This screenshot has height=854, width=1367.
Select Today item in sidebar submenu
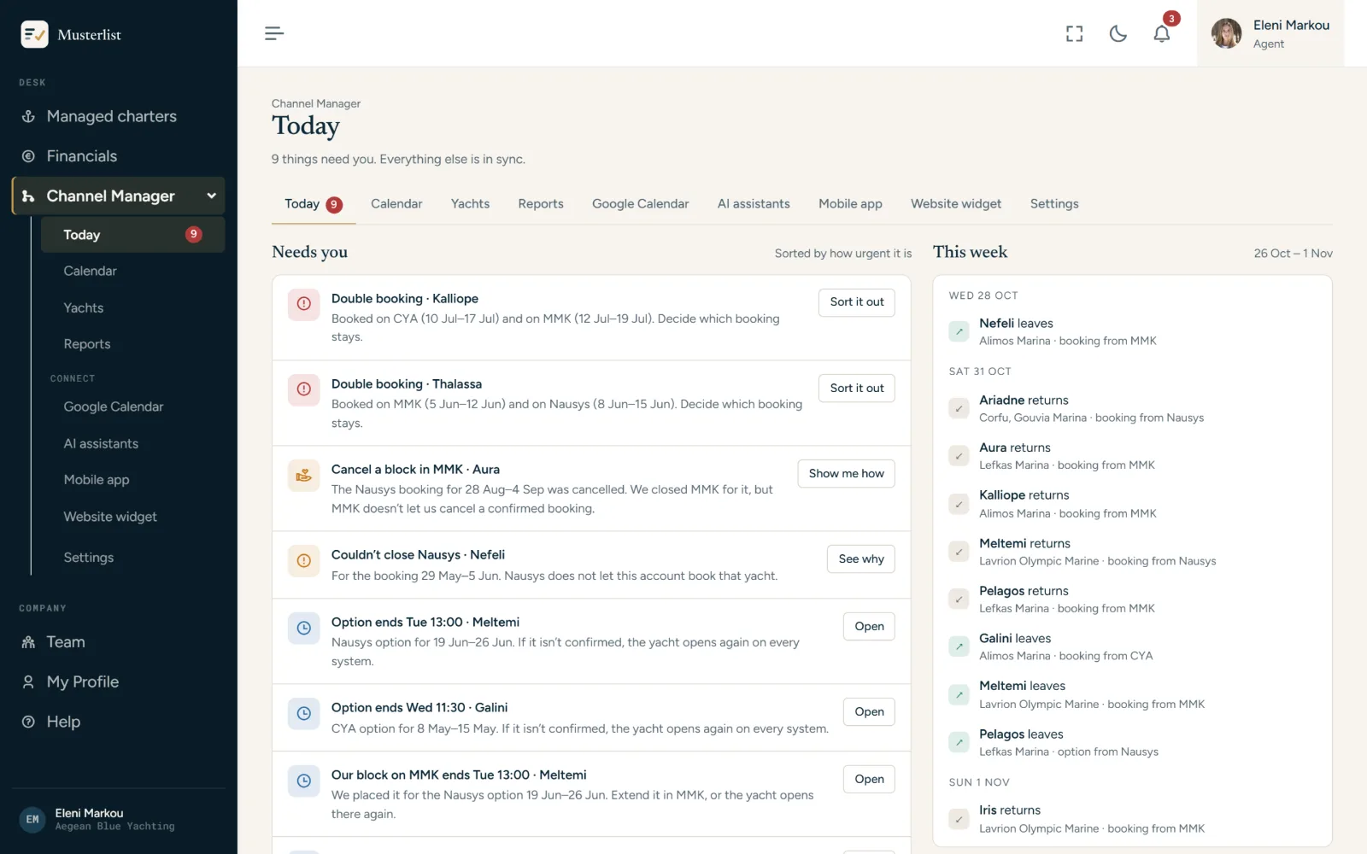(132, 235)
